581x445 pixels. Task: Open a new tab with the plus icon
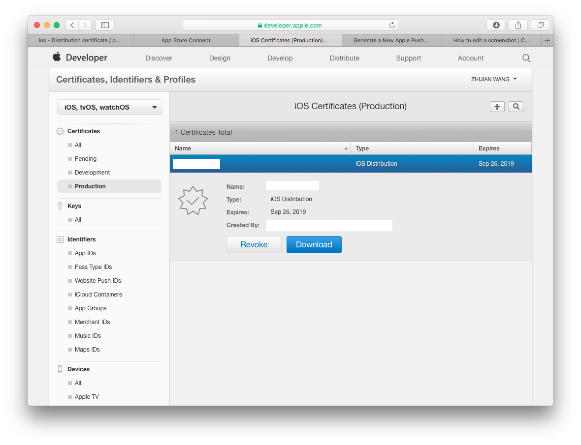point(548,40)
